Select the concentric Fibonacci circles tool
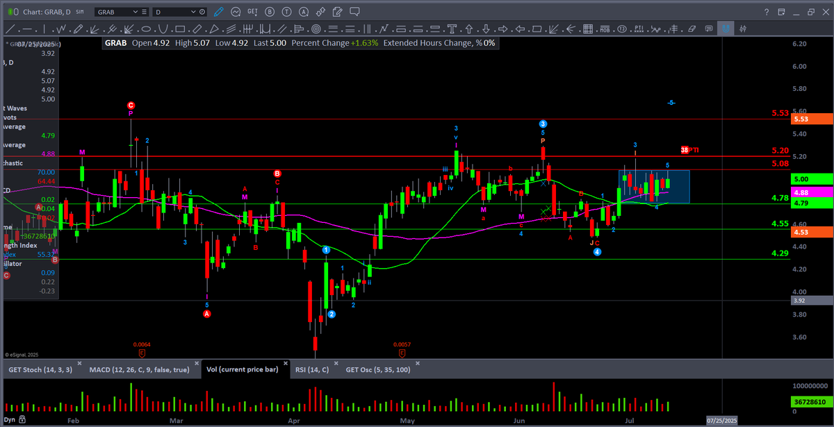This screenshot has width=834, height=427. [316, 28]
